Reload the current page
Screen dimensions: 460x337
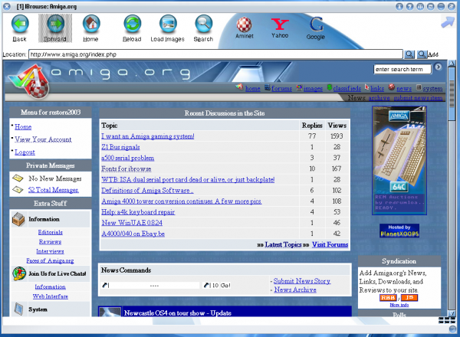click(132, 28)
